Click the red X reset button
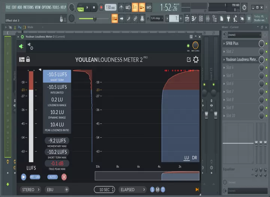The image size is (270, 197). pyautogui.click(x=64, y=177)
